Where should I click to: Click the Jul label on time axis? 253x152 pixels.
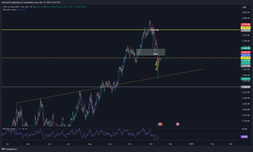(x=68, y=144)
